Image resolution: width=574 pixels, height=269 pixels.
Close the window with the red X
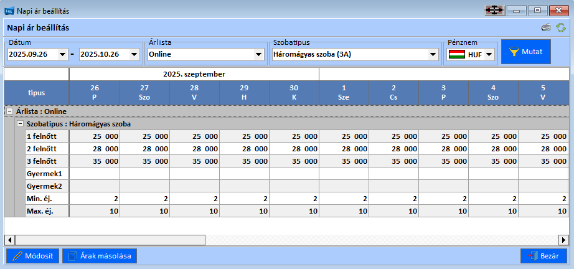[558, 10]
